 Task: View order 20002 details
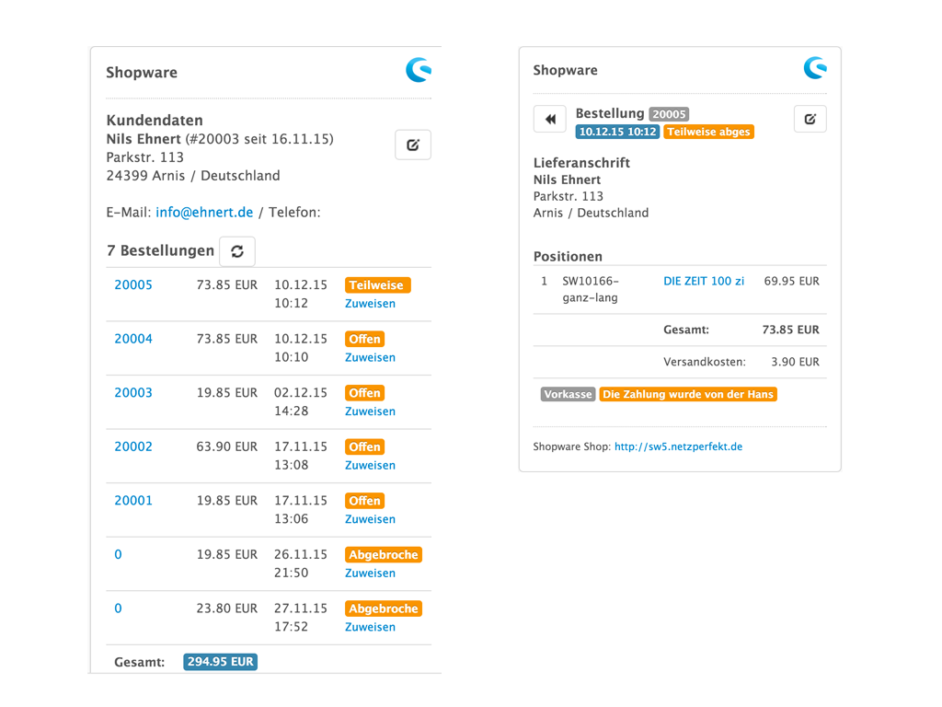click(133, 446)
